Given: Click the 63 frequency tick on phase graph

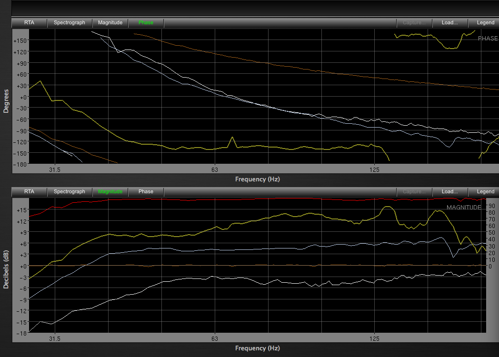Looking at the screenshot, I should (x=215, y=169).
